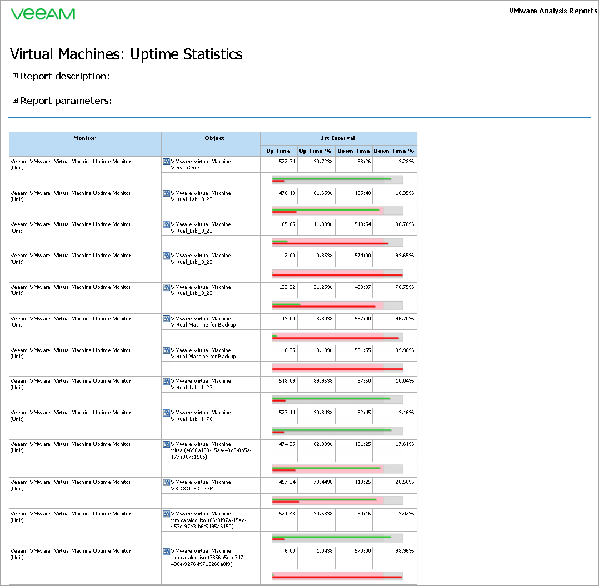Click the 82.39% up time percentage

[323, 444]
